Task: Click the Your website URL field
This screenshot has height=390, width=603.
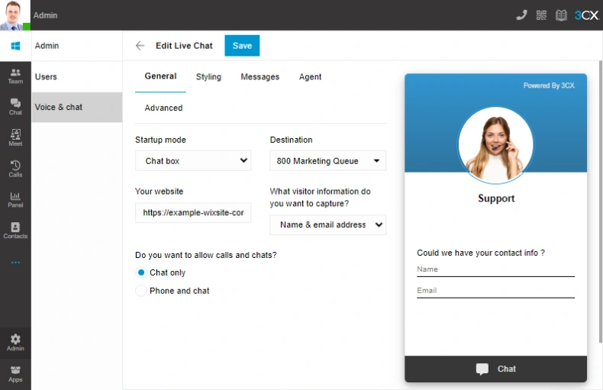Action: coord(193,213)
